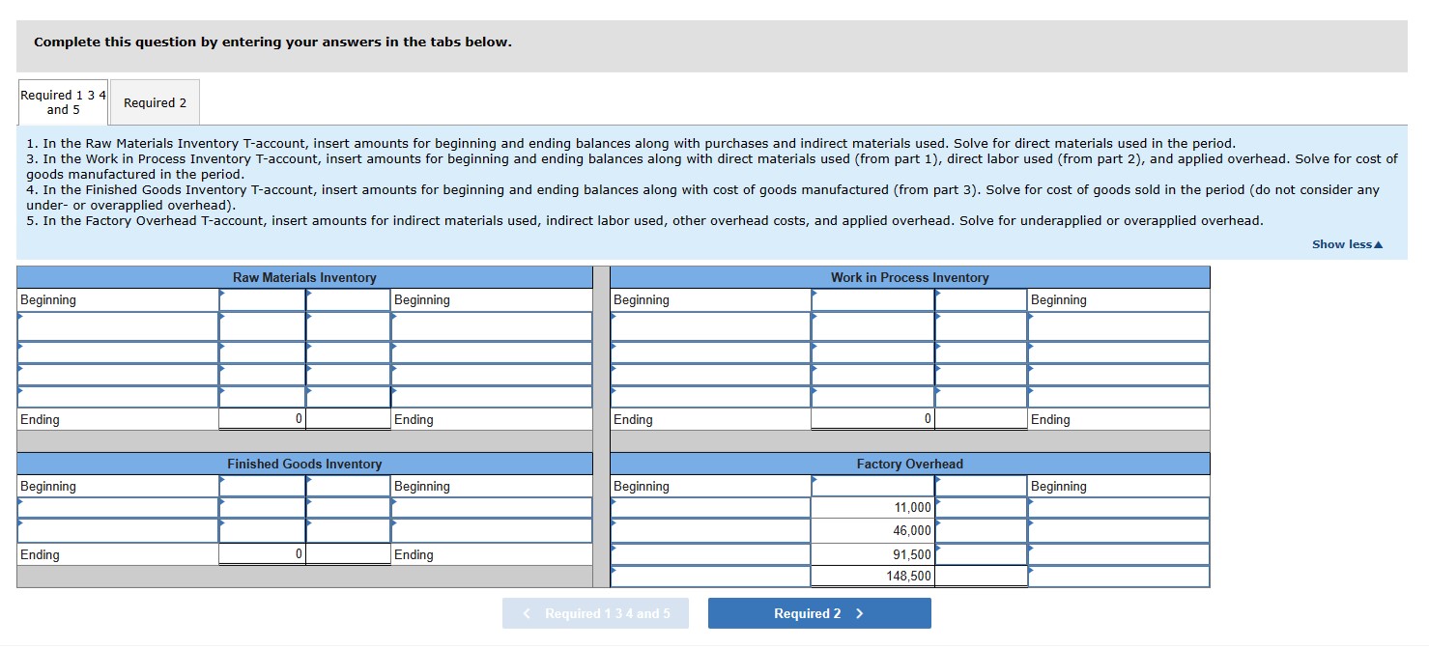The width and height of the screenshot is (1429, 649).
Task: Expand the label dropdown above Ending in Work in Process credit side
Action: pyautogui.click(x=1116, y=395)
